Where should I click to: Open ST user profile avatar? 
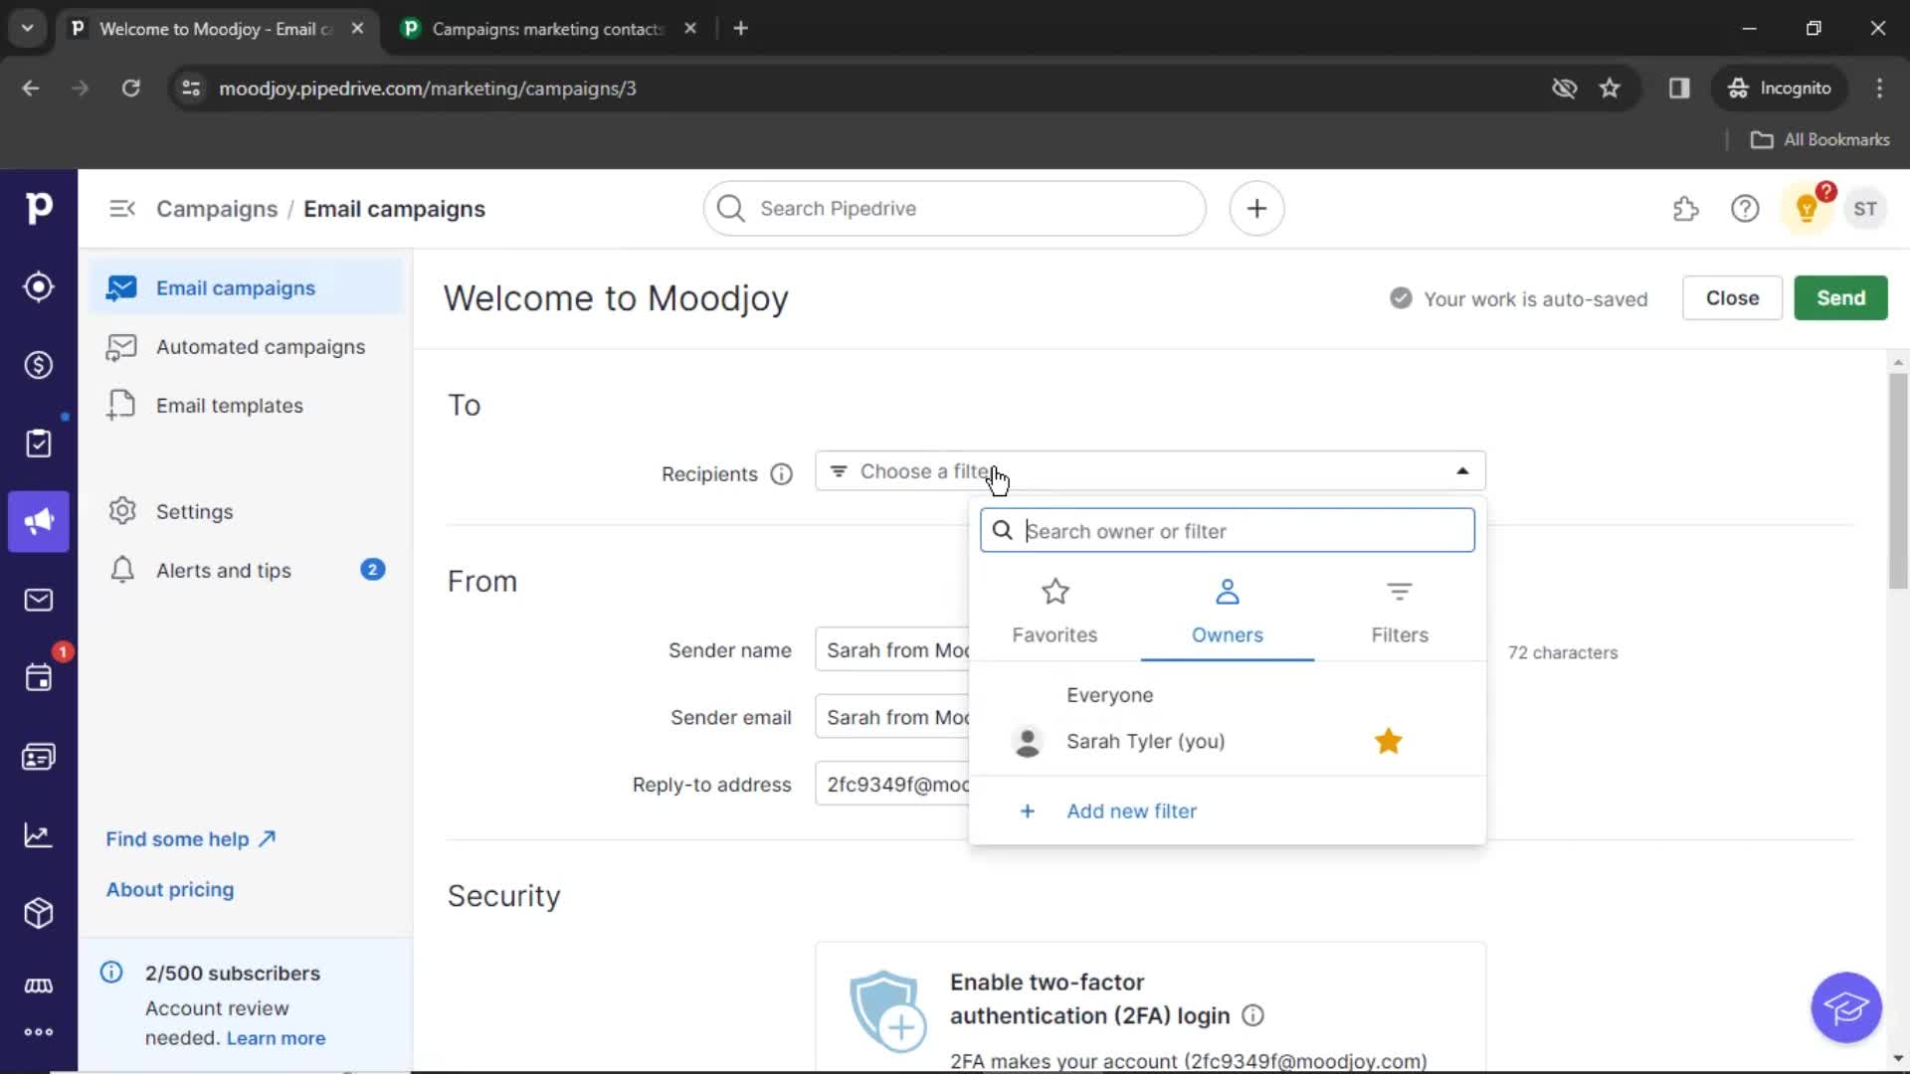point(1865,209)
